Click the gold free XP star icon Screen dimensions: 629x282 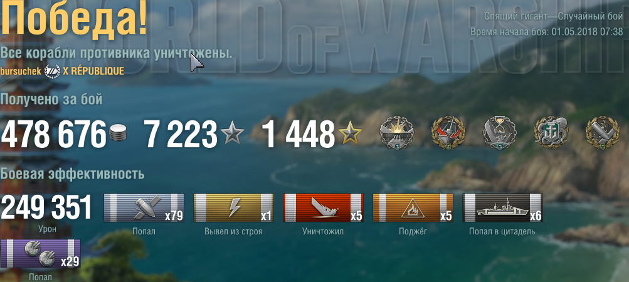(x=350, y=133)
